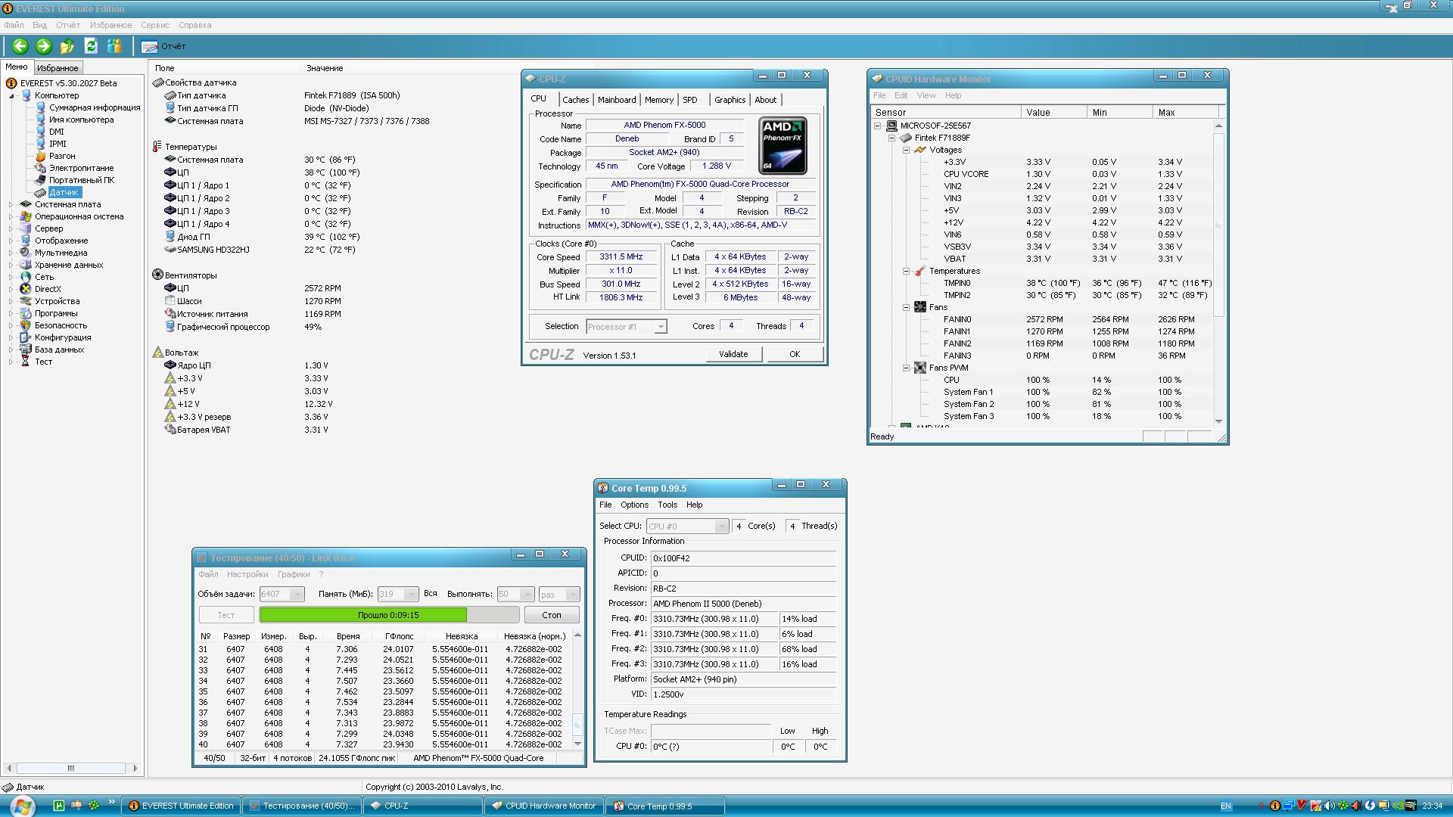Image resolution: width=1453 pixels, height=817 pixels.
Task: Open the Select CPU dropdown in Core Temp
Action: 687,526
